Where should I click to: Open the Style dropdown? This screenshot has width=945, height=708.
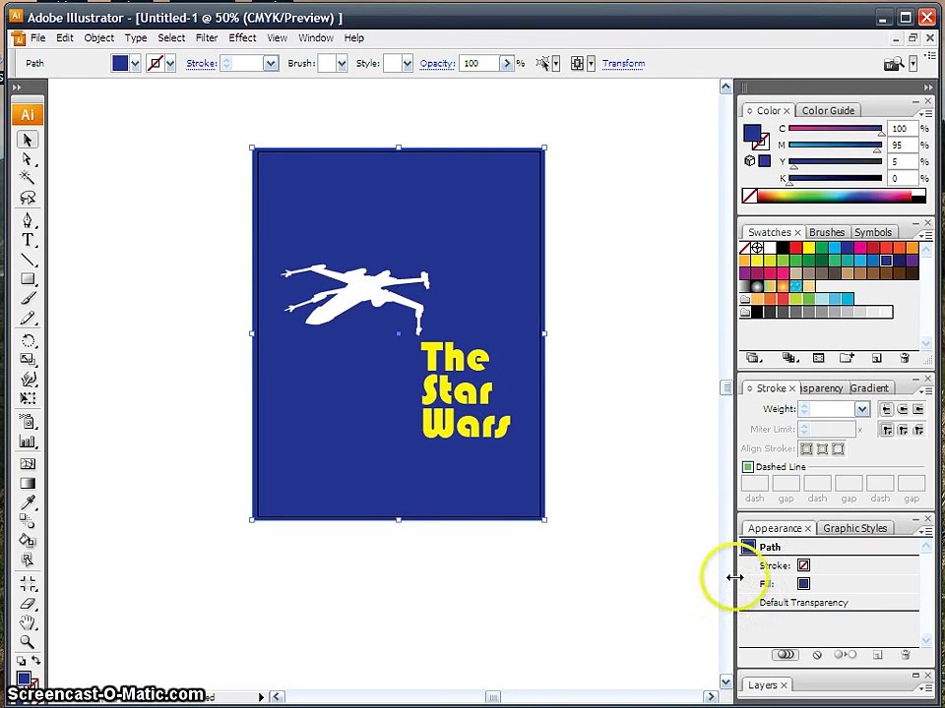408,63
